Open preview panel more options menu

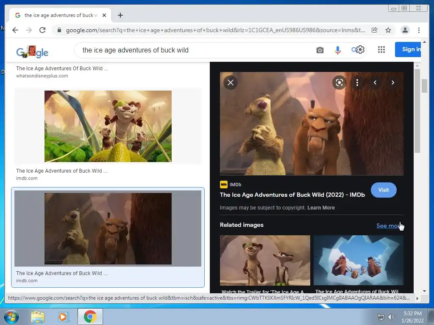point(357,83)
